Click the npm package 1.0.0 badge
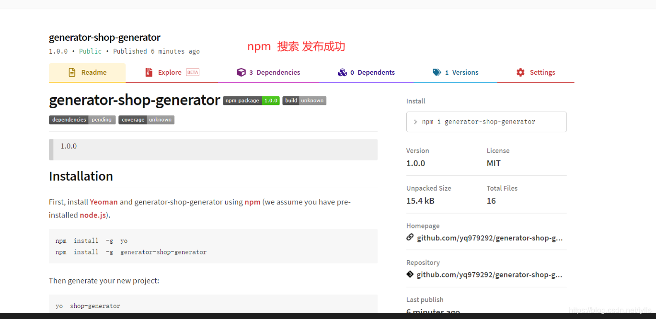Image resolution: width=656 pixels, height=319 pixels. [251, 101]
